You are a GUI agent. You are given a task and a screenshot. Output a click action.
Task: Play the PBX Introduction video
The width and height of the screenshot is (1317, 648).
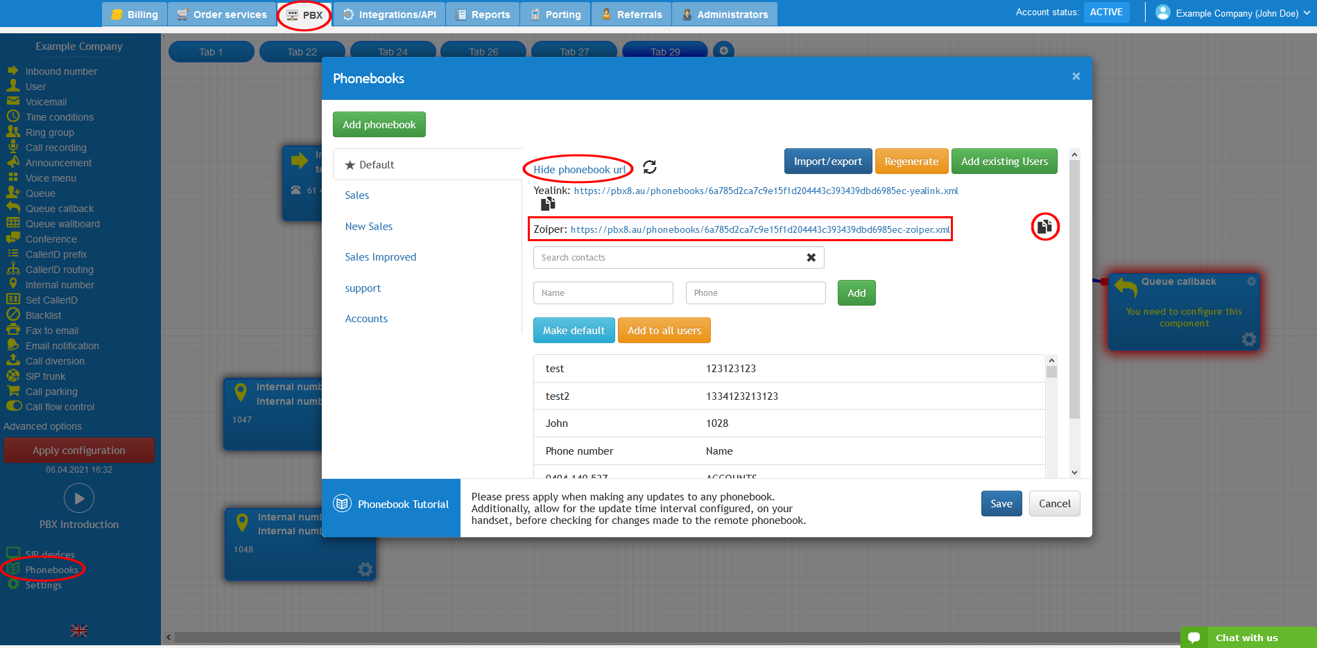[78, 498]
